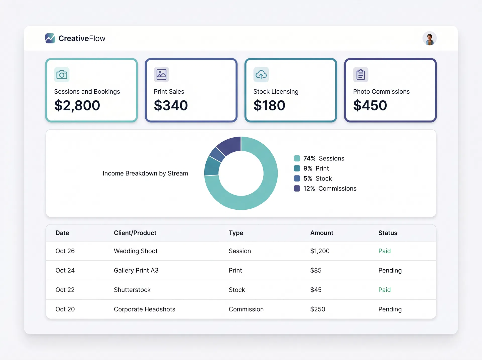Click the CreativeFlow logo icon
The image size is (482, 360).
(50, 38)
